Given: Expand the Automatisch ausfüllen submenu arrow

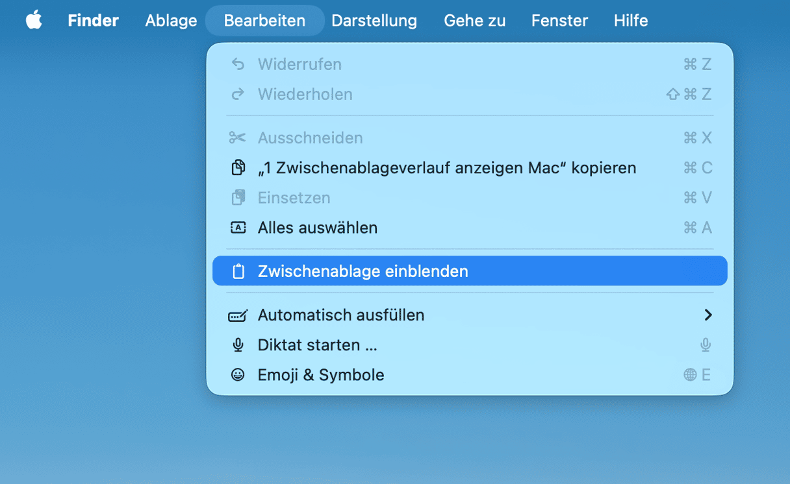Looking at the screenshot, I should pyautogui.click(x=708, y=315).
